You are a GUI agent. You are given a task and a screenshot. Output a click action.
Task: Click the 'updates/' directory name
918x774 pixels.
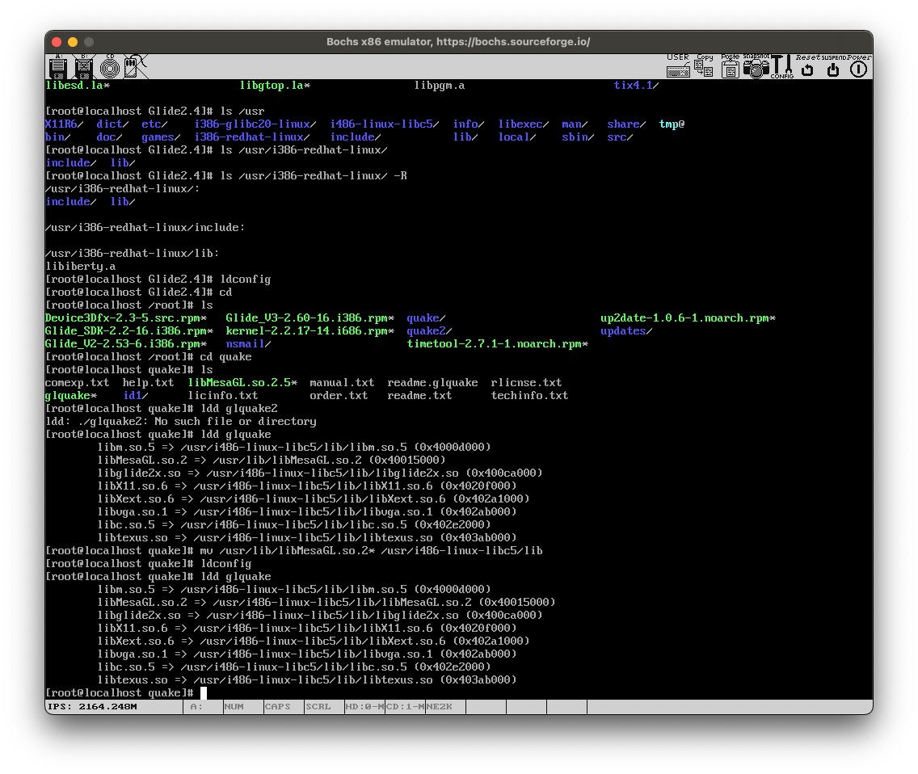point(626,330)
